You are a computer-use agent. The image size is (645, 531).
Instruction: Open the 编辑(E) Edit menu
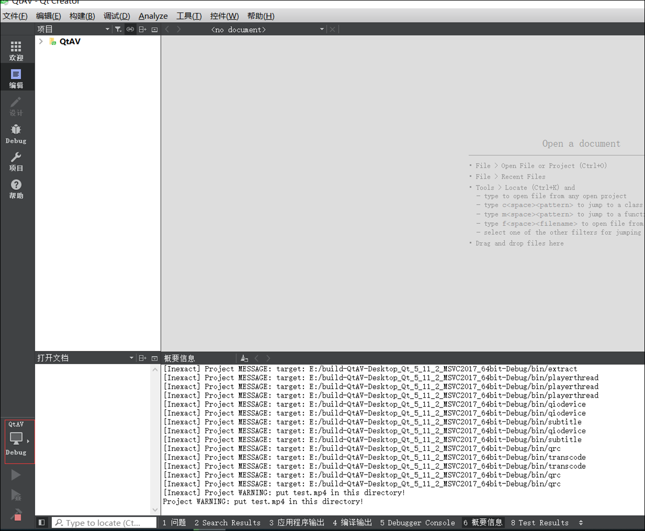coord(49,16)
